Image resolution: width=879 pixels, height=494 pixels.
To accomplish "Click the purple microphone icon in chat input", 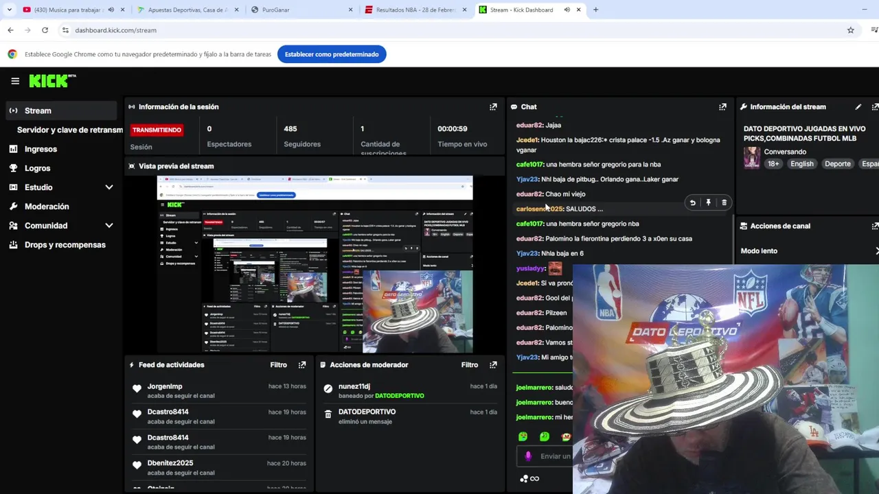I will click(527, 456).
